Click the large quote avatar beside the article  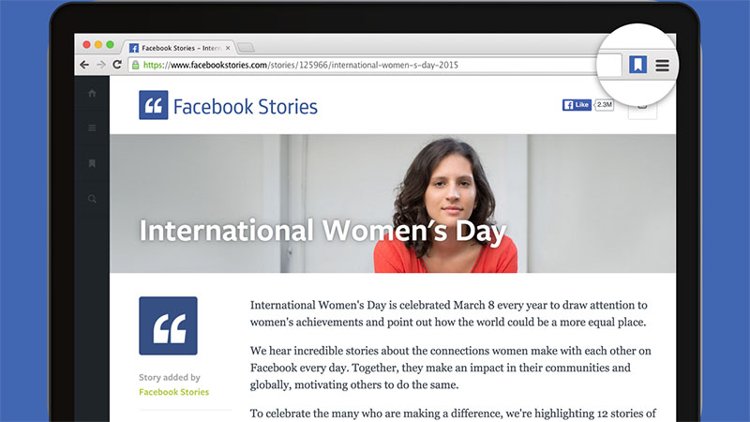(x=169, y=325)
